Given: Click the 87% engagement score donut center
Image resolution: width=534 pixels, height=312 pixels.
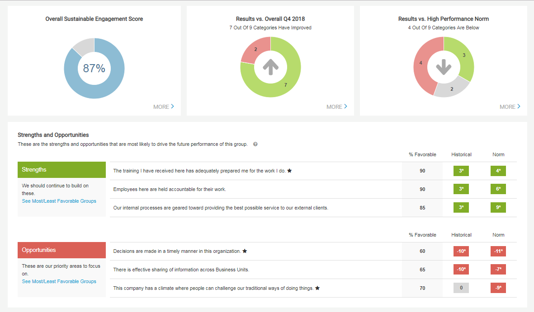Looking at the screenshot, I should [x=94, y=68].
